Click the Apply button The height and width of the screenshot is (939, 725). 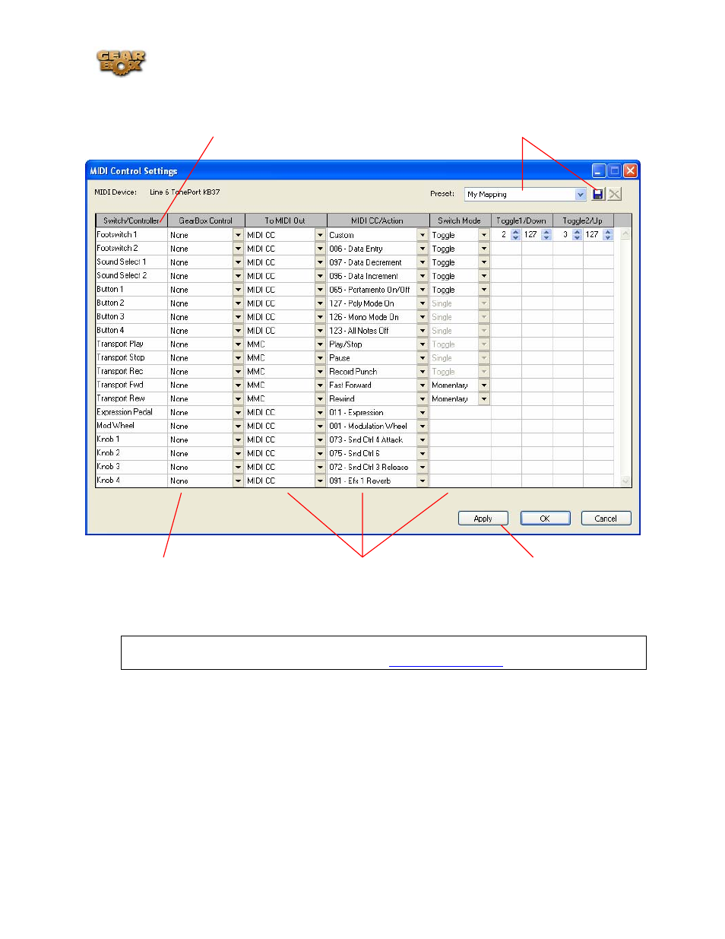click(x=483, y=519)
